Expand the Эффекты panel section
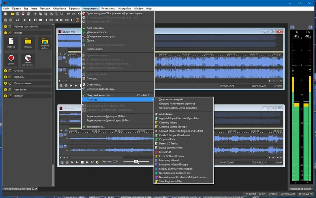 point(6,77)
